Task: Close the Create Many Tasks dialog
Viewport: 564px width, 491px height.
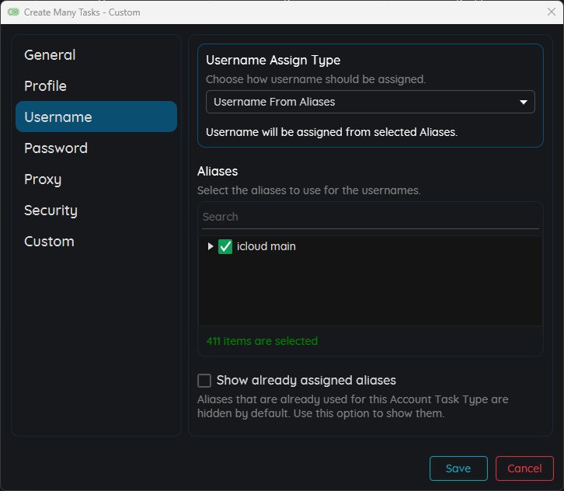Action: tap(551, 12)
